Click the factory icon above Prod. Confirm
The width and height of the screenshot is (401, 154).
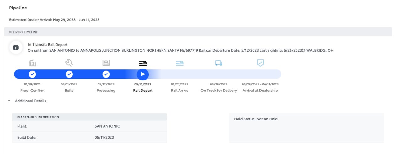click(x=32, y=63)
